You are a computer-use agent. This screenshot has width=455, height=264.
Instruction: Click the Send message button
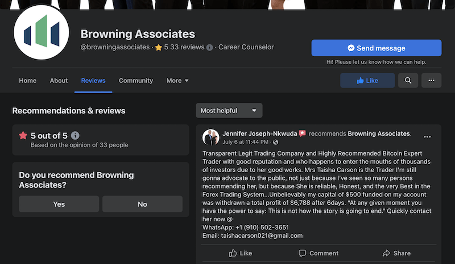(377, 48)
